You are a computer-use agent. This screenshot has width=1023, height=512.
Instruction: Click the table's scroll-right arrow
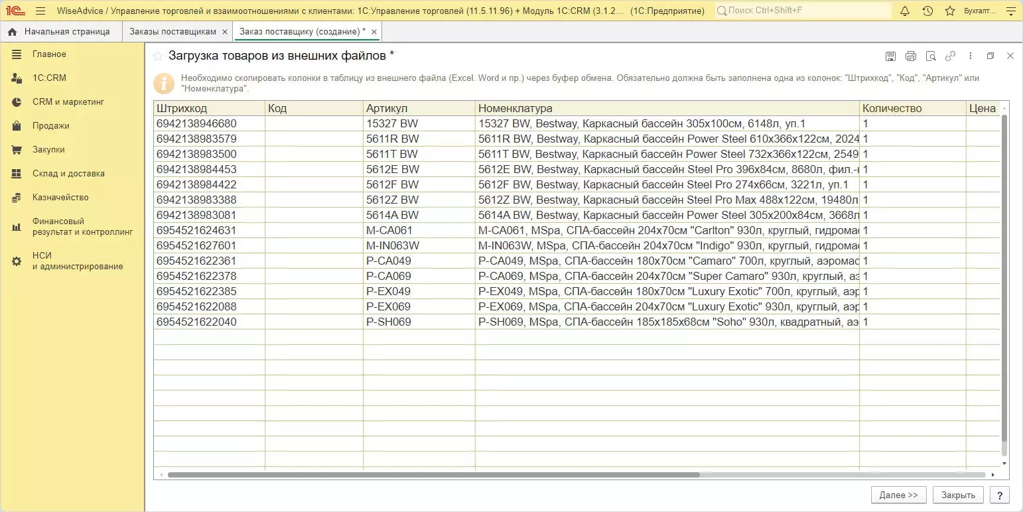coord(993,475)
